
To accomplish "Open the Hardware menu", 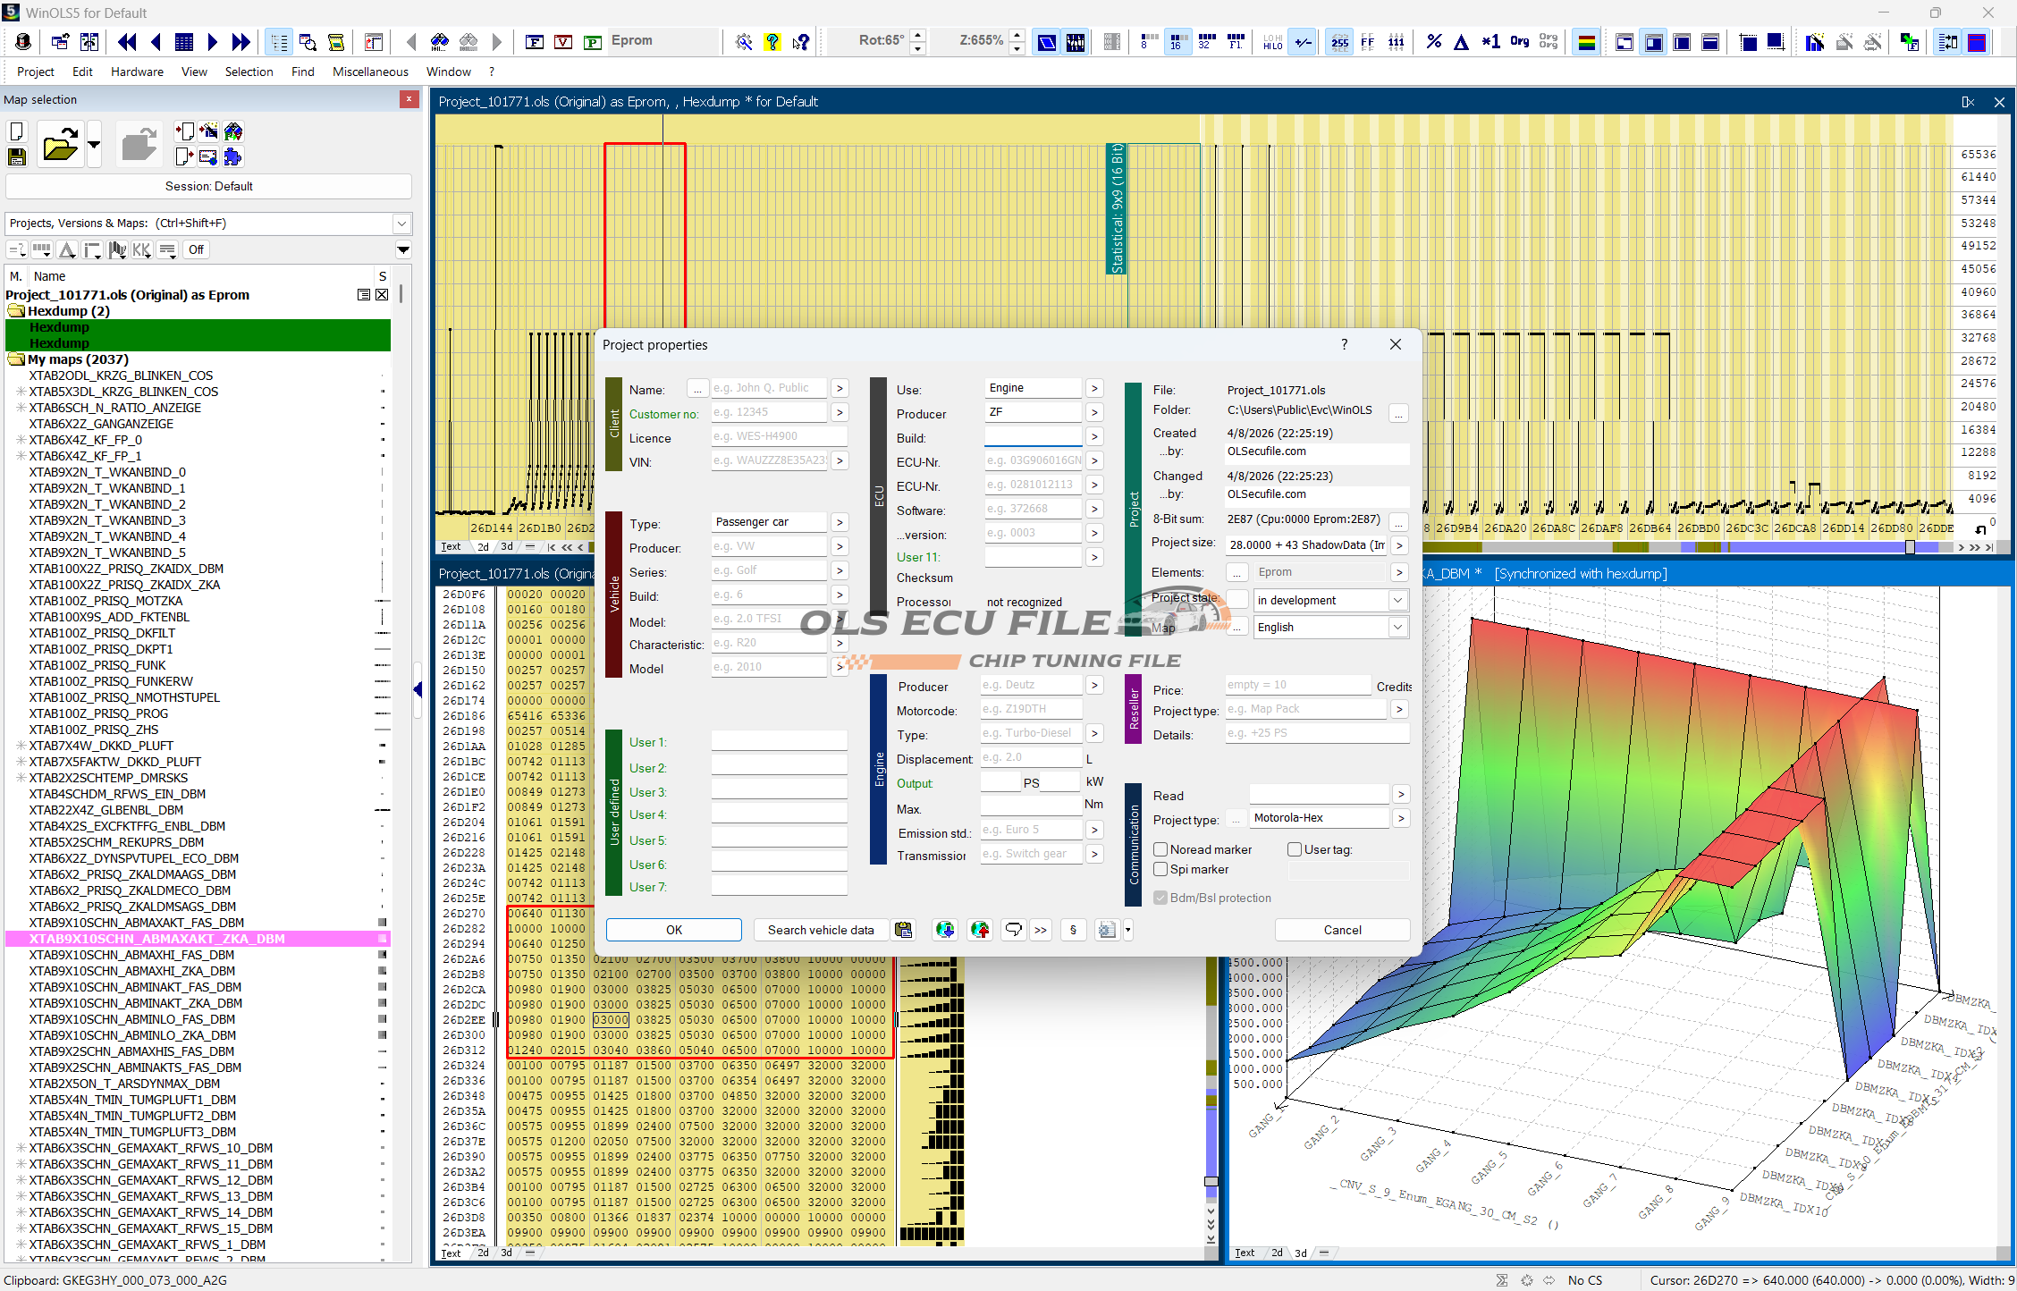I will (137, 72).
